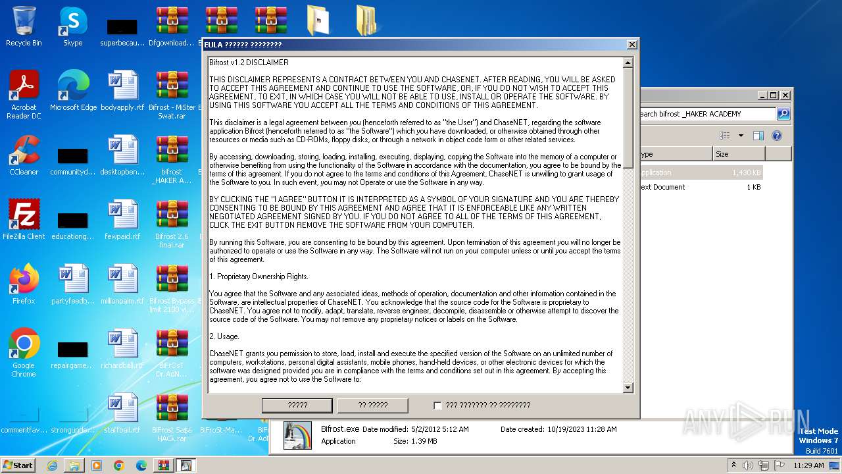Select Bifrost Bypass limit 2100 archive
The width and height of the screenshot is (842, 474).
point(172,288)
